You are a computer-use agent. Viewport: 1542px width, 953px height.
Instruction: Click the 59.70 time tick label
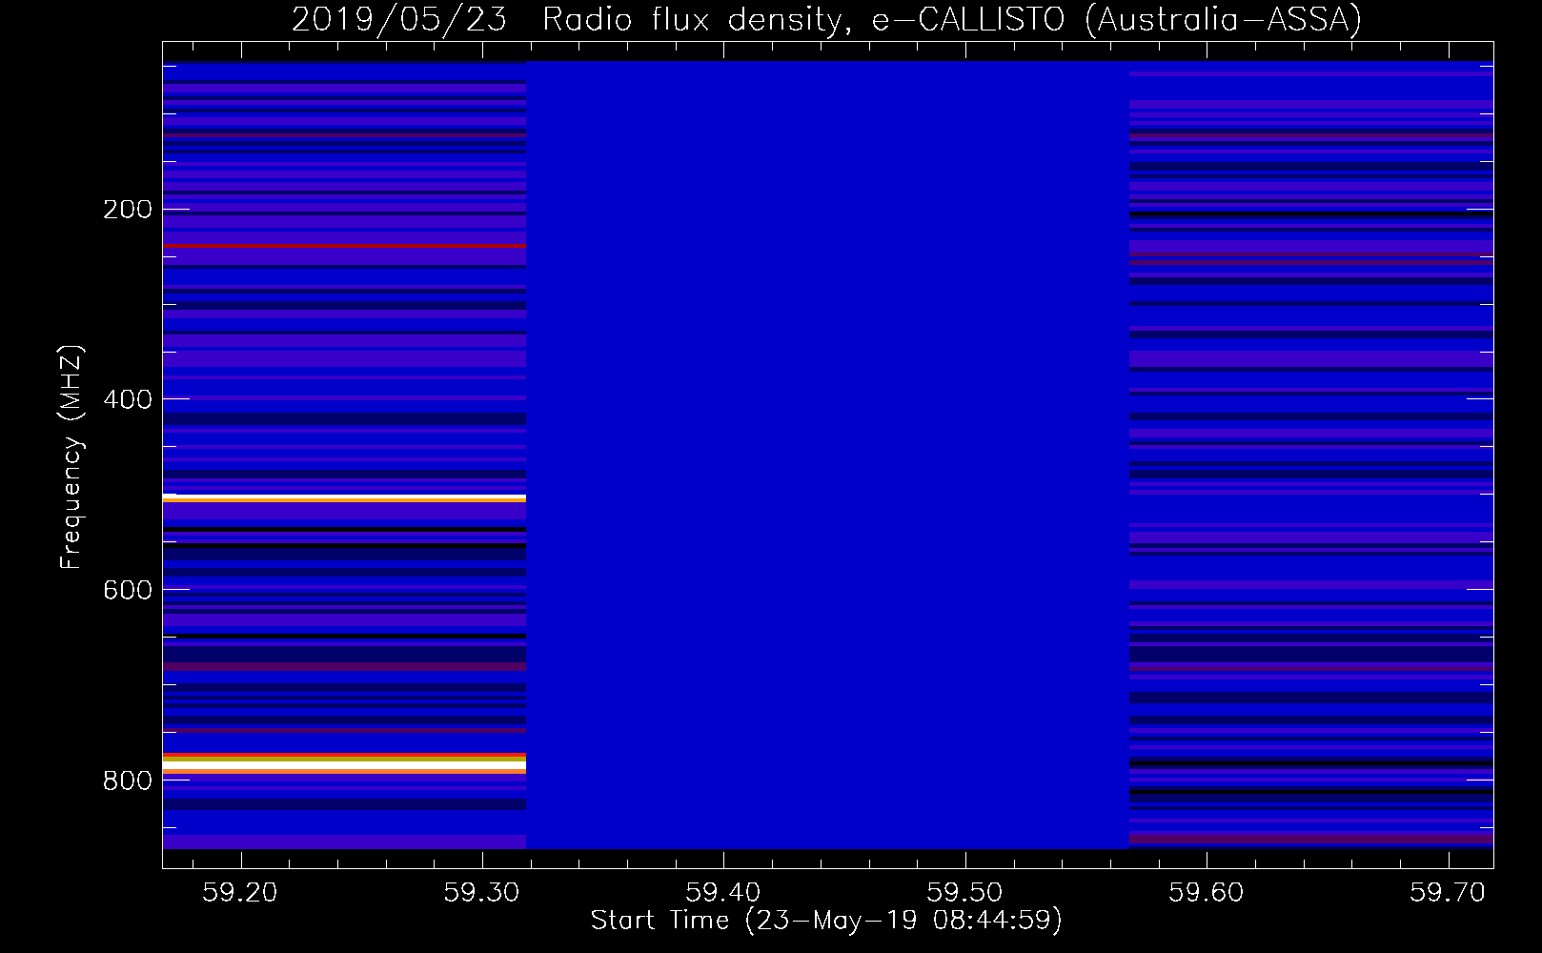1449,893
